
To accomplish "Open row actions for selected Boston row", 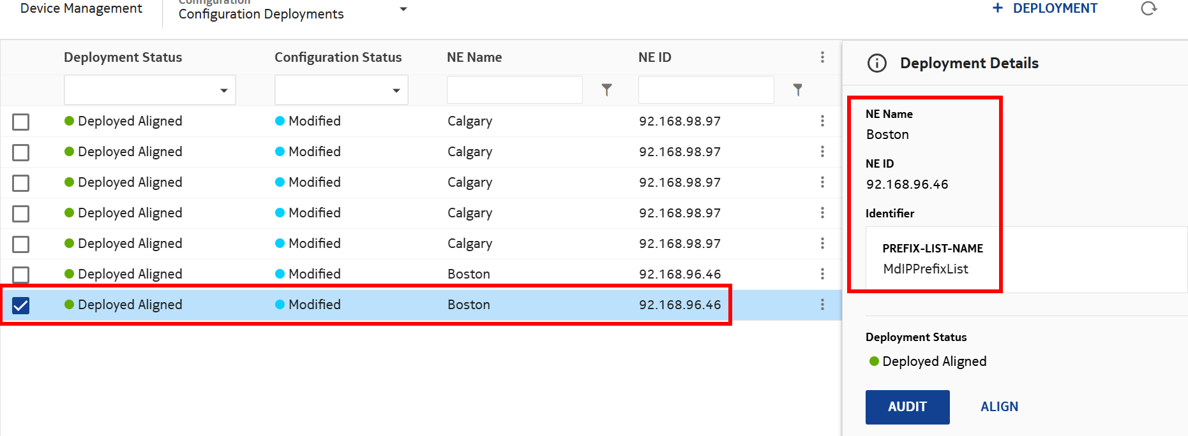I will click(822, 305).
